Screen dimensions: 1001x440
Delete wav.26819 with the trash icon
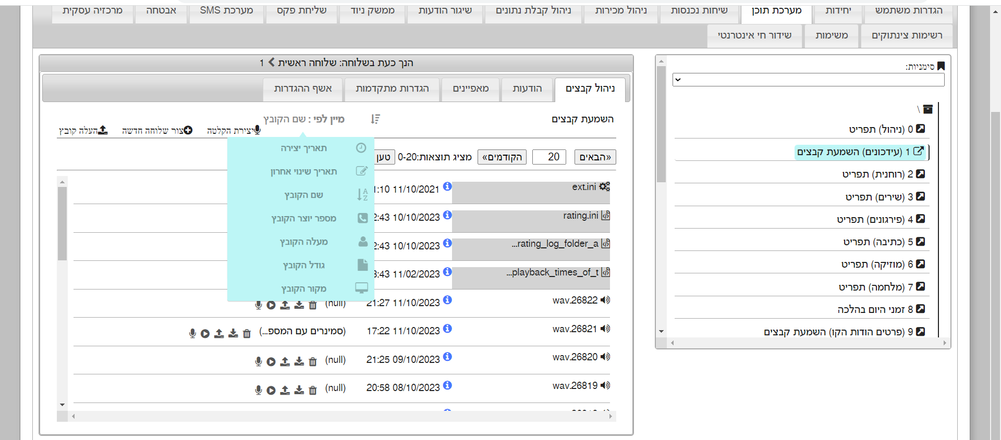pyautogui.click(x=312, y=391)
